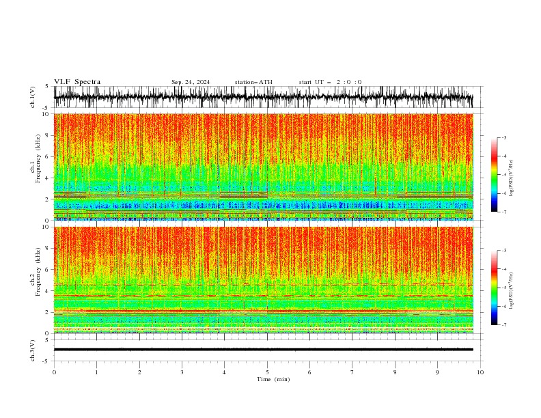The image size is (541, 418).
Task: Click the "Time (min)" x-axis label
Action: tap(273, 379)
